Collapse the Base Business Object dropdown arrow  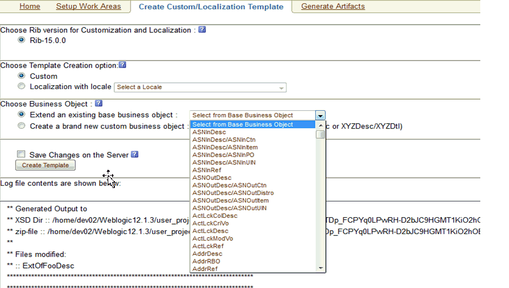(321, 115)
